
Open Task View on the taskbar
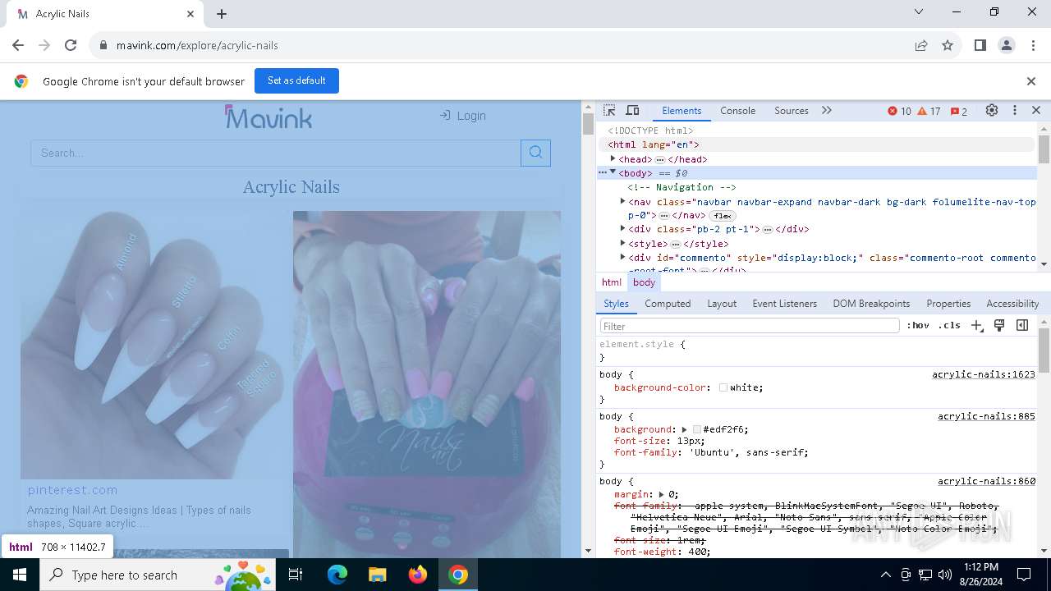coord(296,575)
